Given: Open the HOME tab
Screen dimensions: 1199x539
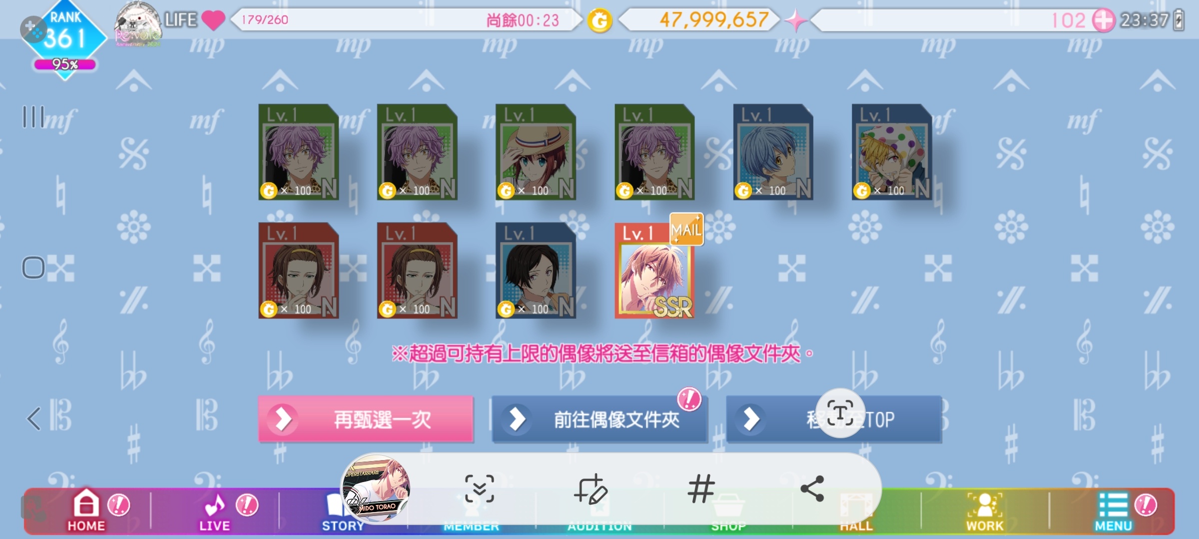Looking at the screenshot, I should point(86,511).
